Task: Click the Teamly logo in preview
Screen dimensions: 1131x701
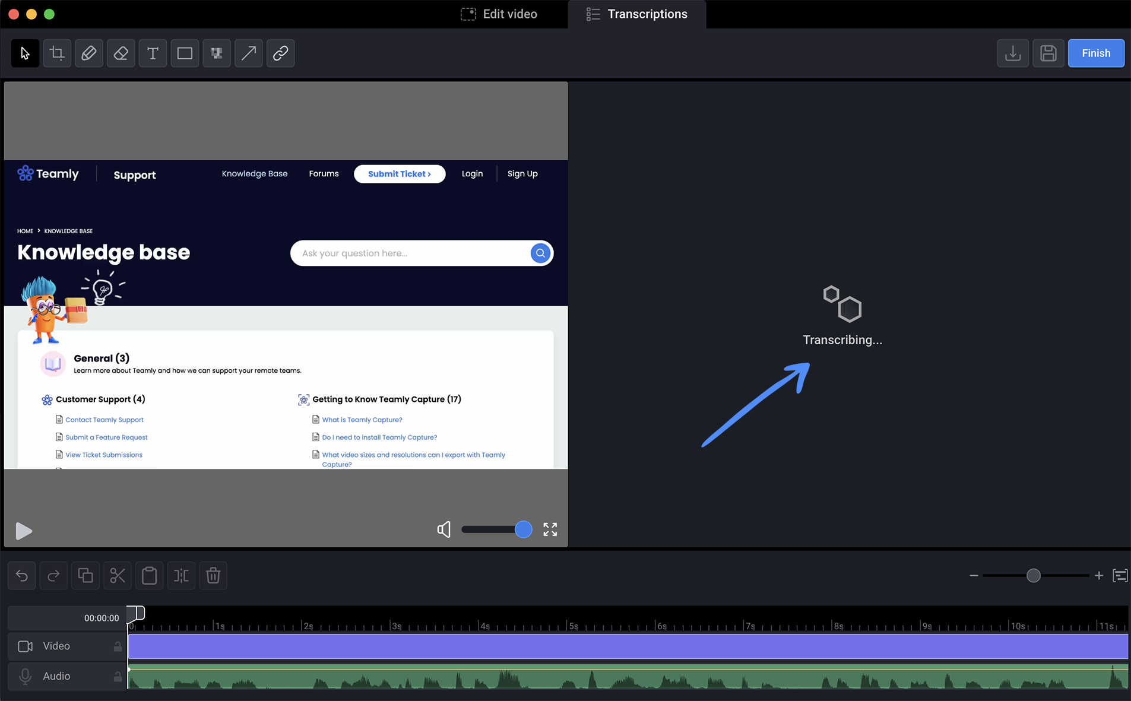Action: tap(48, 173)
